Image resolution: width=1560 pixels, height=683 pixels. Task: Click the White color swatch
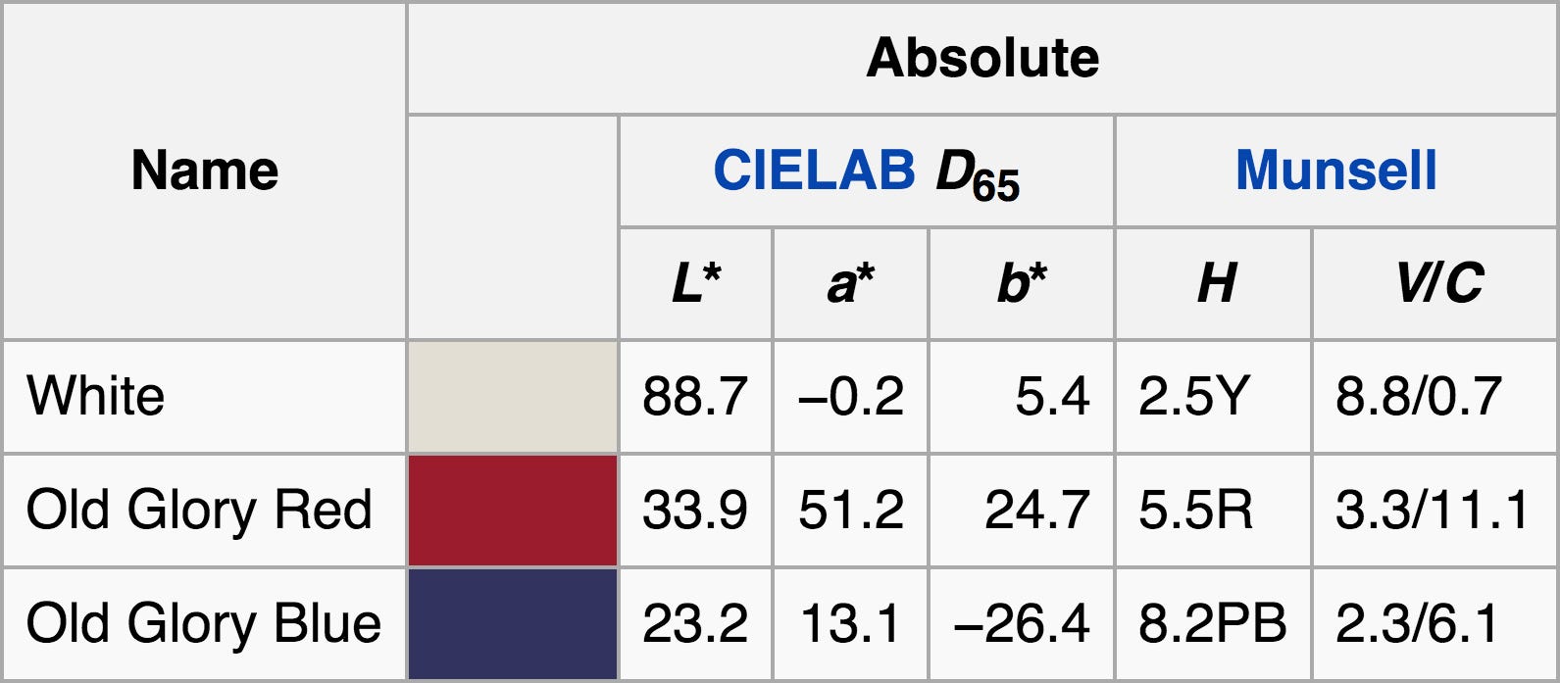click(513, 397)
